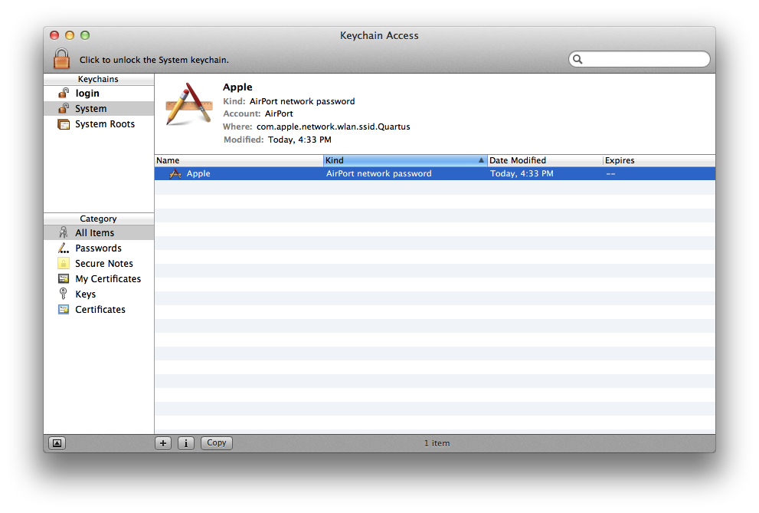Screen dimensions: 759x513
Task: Click the System keychain padlock icon
Action: (x=64, y=108)
